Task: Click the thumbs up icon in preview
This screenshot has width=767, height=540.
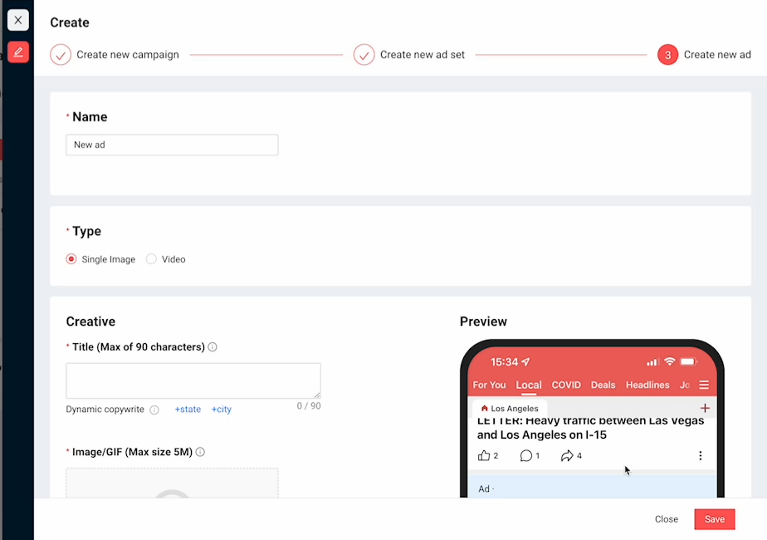Action: 484,455
